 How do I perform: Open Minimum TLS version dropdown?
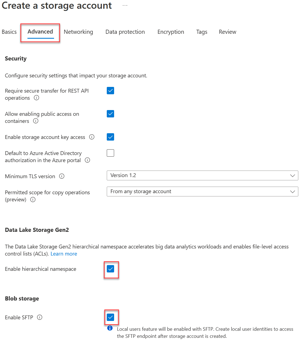202,175
